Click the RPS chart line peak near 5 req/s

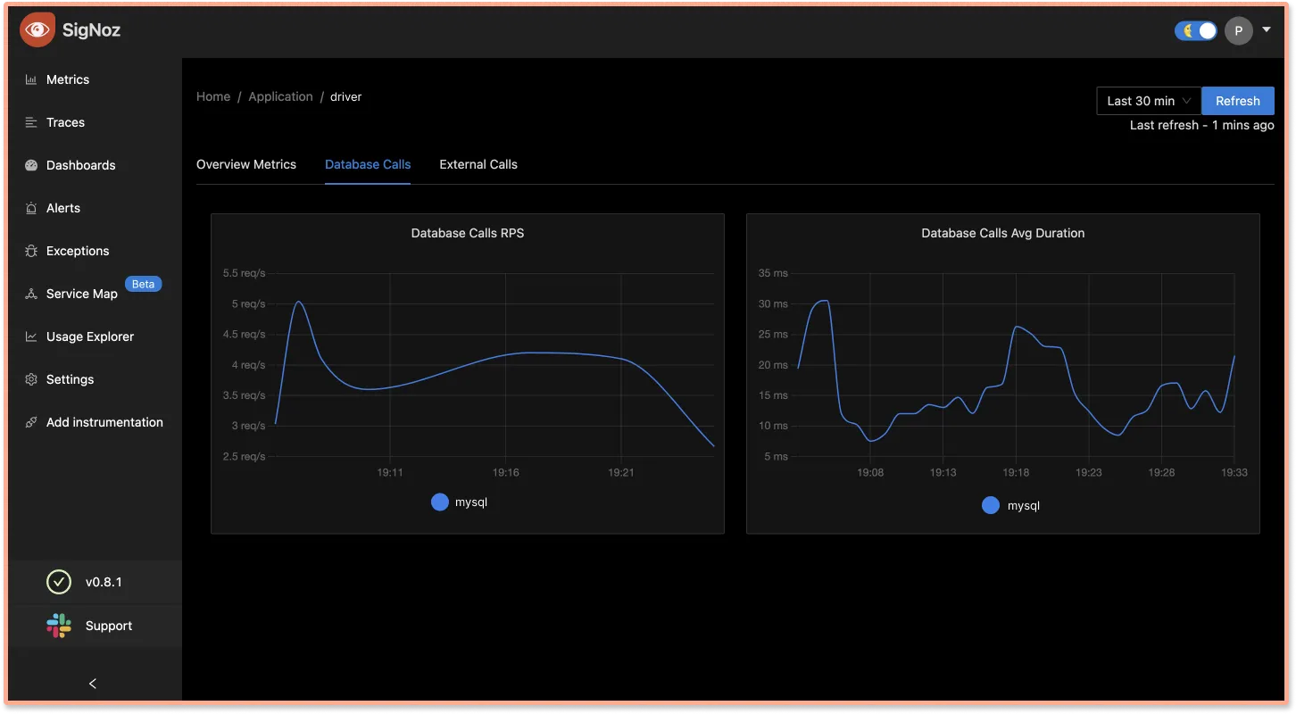(298, 302)
